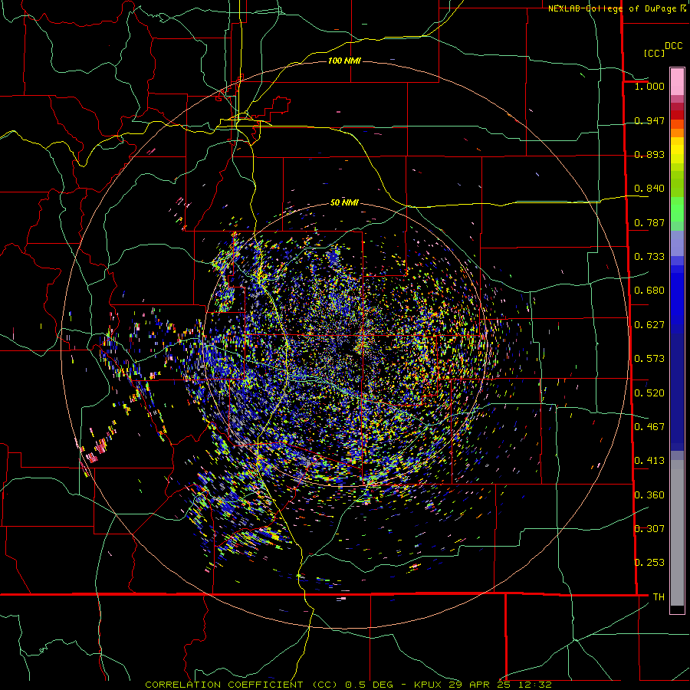Click the [CC] product label

(x=654, y=53)
